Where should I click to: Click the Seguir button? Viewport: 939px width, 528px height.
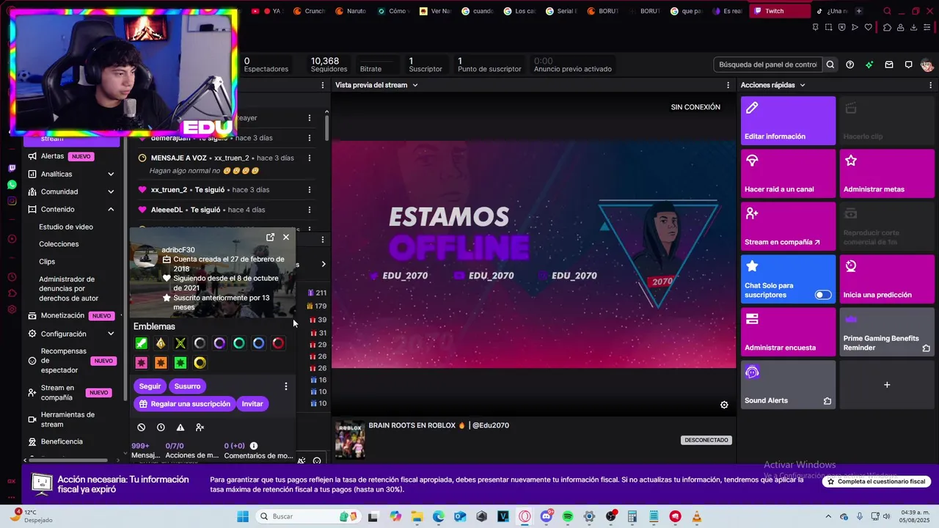pos(150,386)
